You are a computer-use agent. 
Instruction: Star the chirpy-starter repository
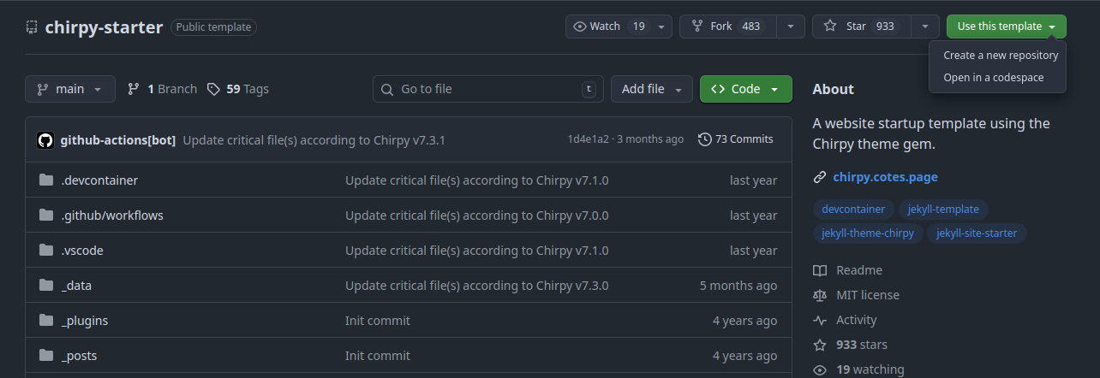pos(861,27)
